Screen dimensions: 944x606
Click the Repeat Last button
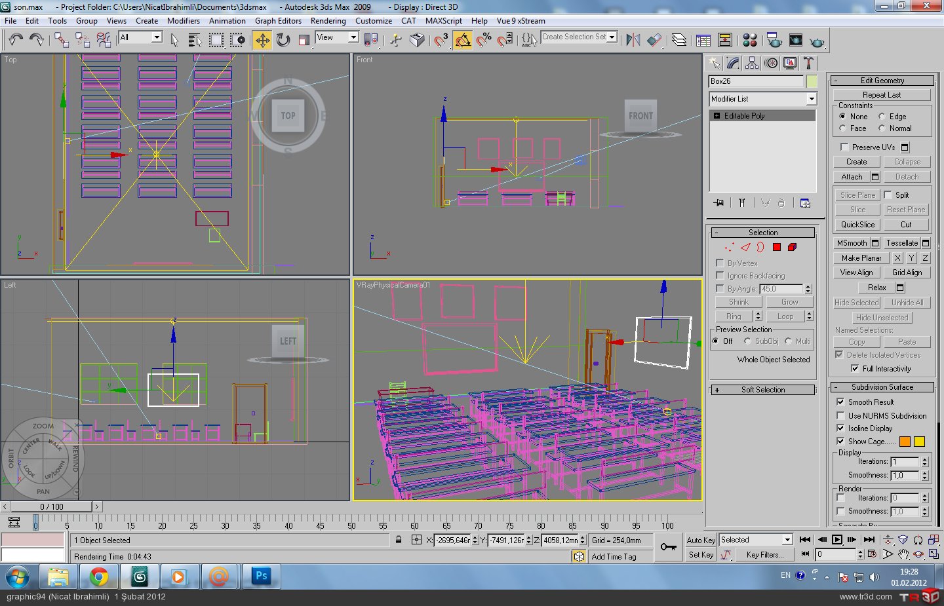coord(882,95)
